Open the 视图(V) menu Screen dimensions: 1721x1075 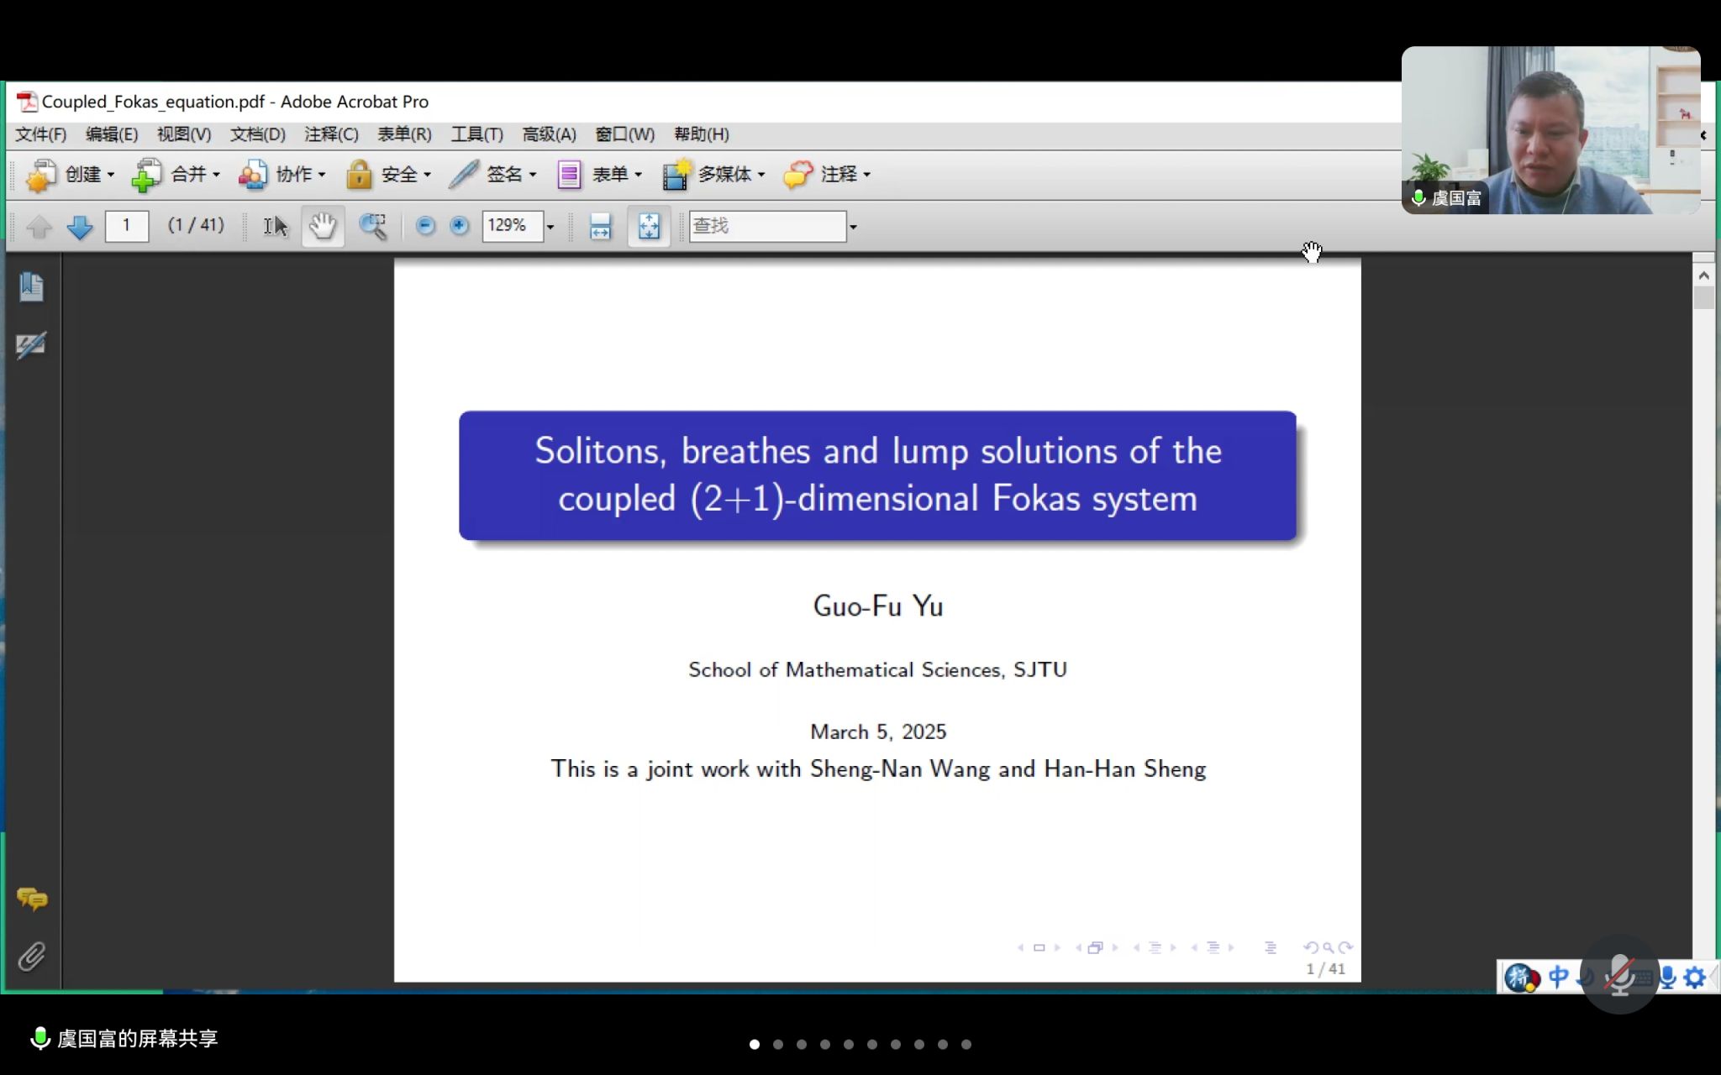click(x=183, y=134)
